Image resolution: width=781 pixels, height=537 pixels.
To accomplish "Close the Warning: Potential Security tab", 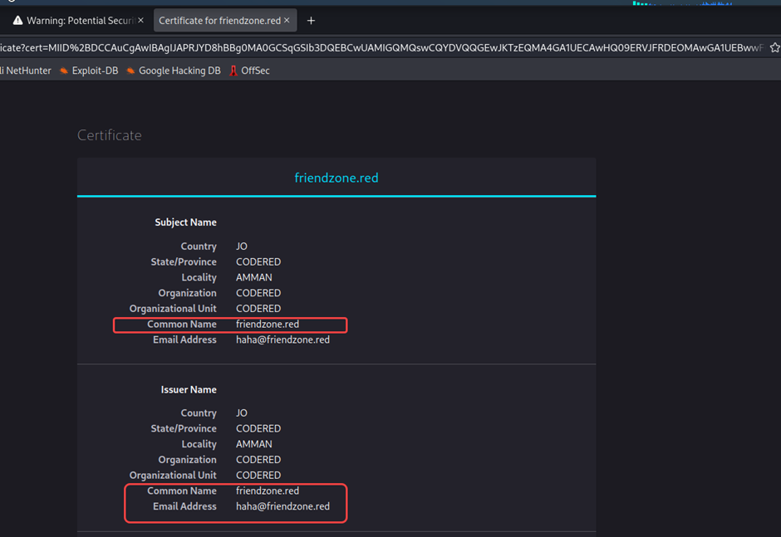I will tap(140, 21).
